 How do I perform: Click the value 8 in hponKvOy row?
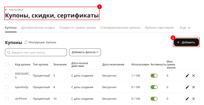click(x=54, y=87)
